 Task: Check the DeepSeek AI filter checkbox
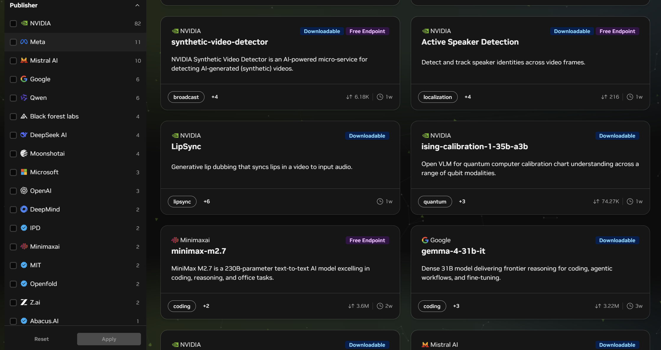click(x=13, y=135)
